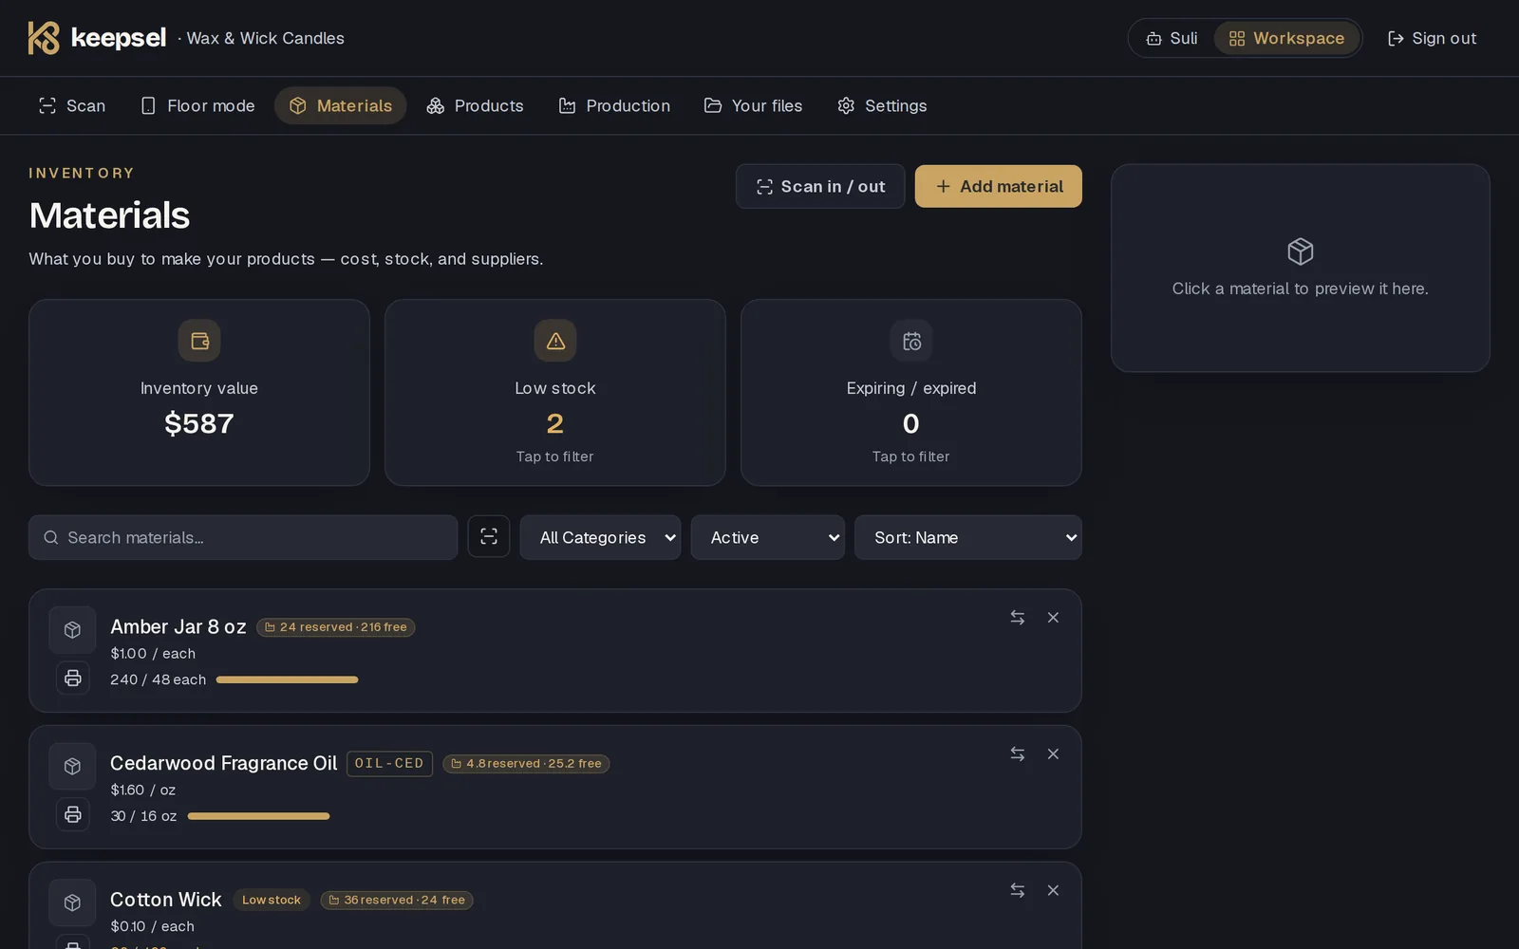
Task: Filter by Low stock card
Action: pyautogui.click(x=555, y=393)
